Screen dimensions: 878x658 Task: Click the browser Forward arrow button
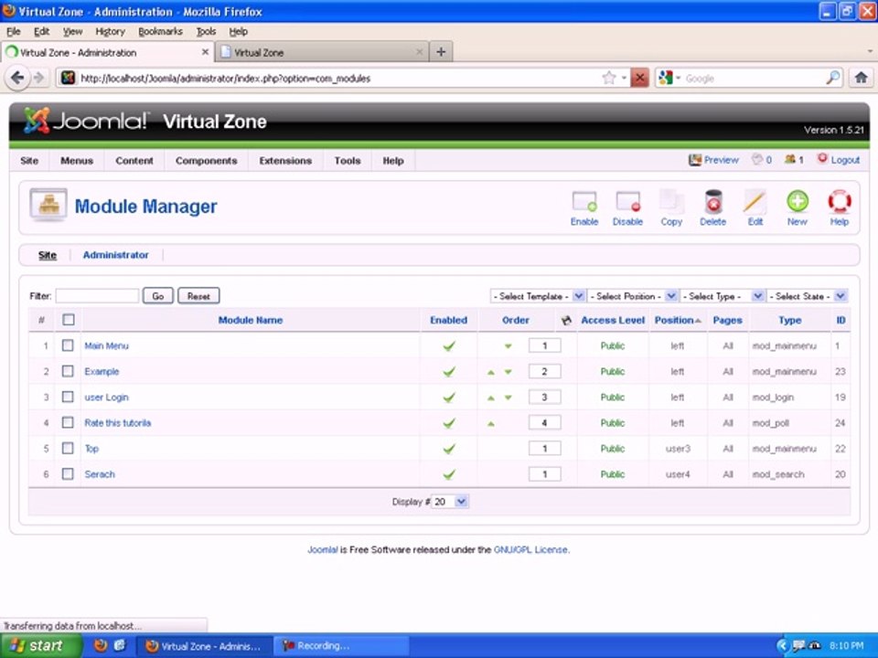pos(38,78)
